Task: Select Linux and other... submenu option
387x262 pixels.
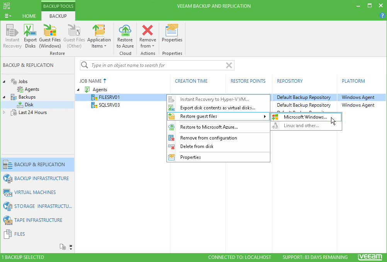Action: 306,126
